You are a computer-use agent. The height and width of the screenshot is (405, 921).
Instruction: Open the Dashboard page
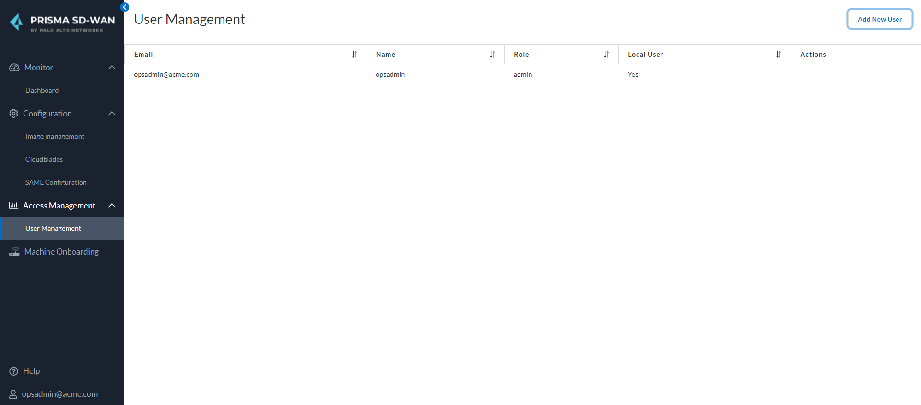point(42,90)
